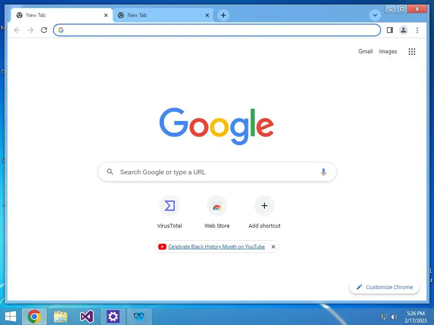The width and height of the screenshot is (434, 325).
Task: Expand the tab search dropdown
Action: 375,15
